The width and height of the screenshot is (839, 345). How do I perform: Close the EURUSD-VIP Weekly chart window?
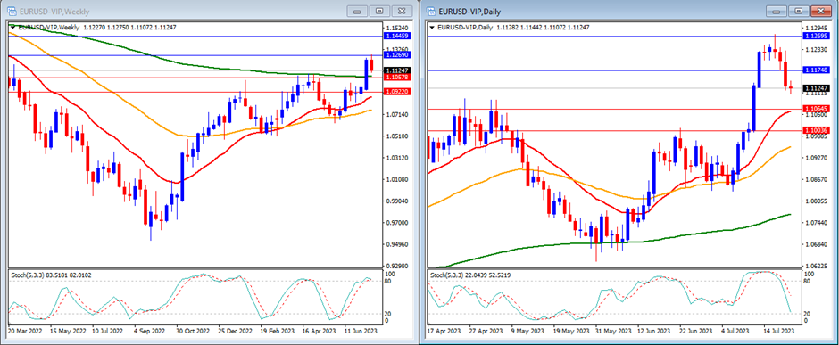[401, 11]
